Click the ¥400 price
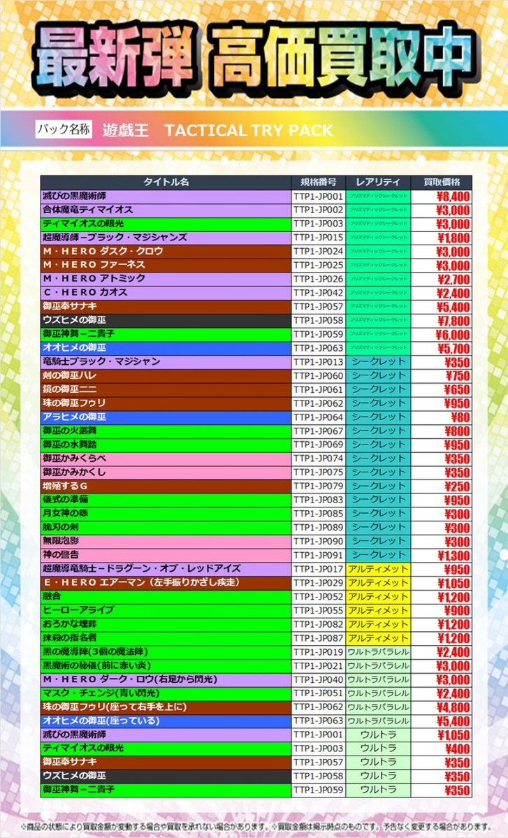This screenshot has width=508, height=838. 457,749
